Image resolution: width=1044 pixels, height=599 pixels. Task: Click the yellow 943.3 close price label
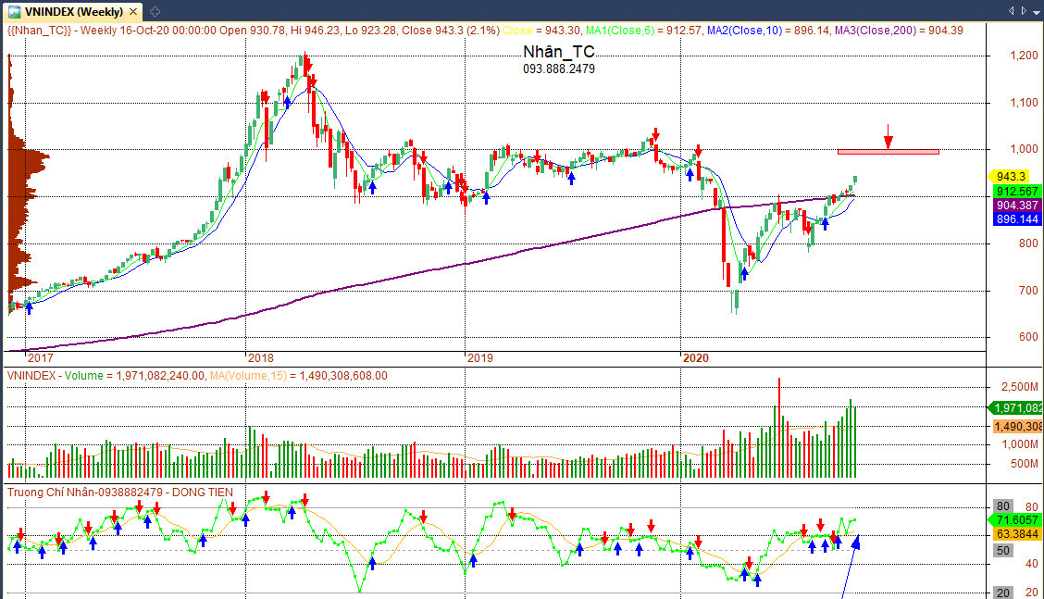[1011, 176]
